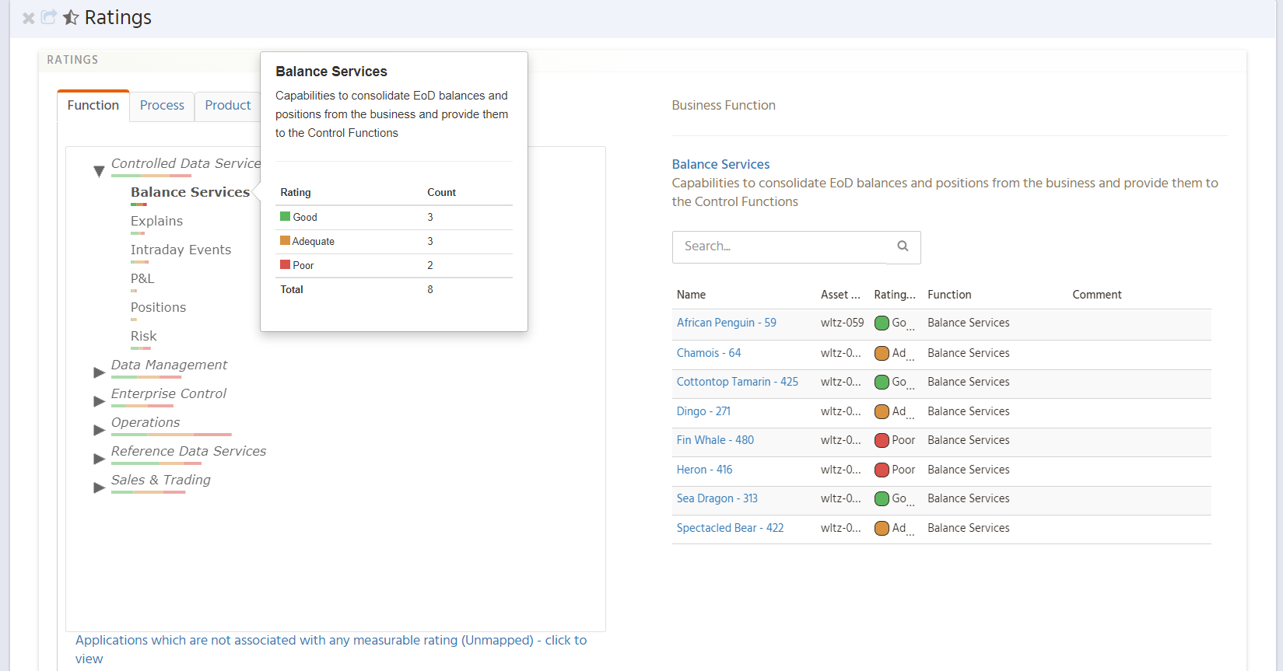Select Intraday Events in the tree
Screen dimensions: 1283x671
pyautogui.click(x=181, y=250)
